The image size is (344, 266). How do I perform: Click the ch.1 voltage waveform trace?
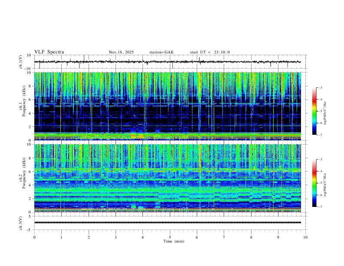click(167, 62)
